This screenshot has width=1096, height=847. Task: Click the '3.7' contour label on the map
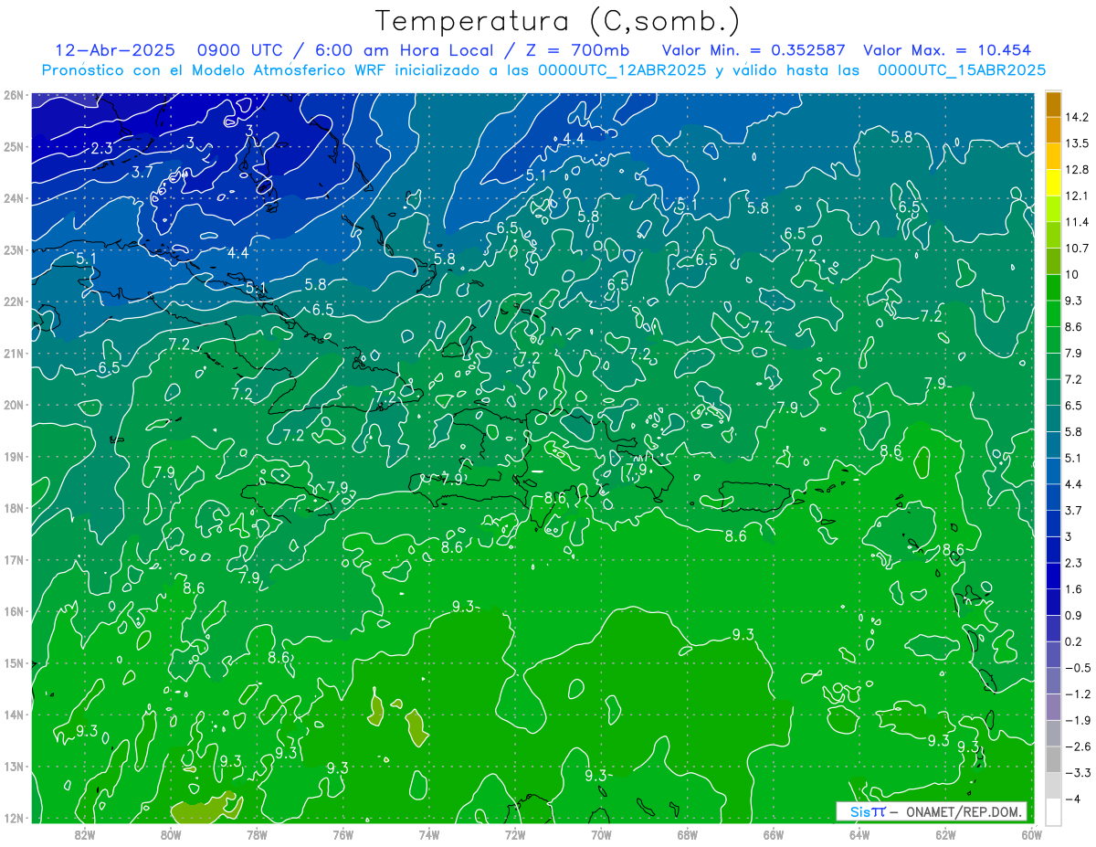click(x=142, y=172)
